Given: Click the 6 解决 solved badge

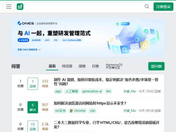Looking at the screenshot, I should click(33, 107).
